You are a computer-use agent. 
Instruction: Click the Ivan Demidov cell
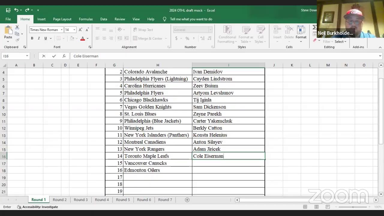(228, 72)
